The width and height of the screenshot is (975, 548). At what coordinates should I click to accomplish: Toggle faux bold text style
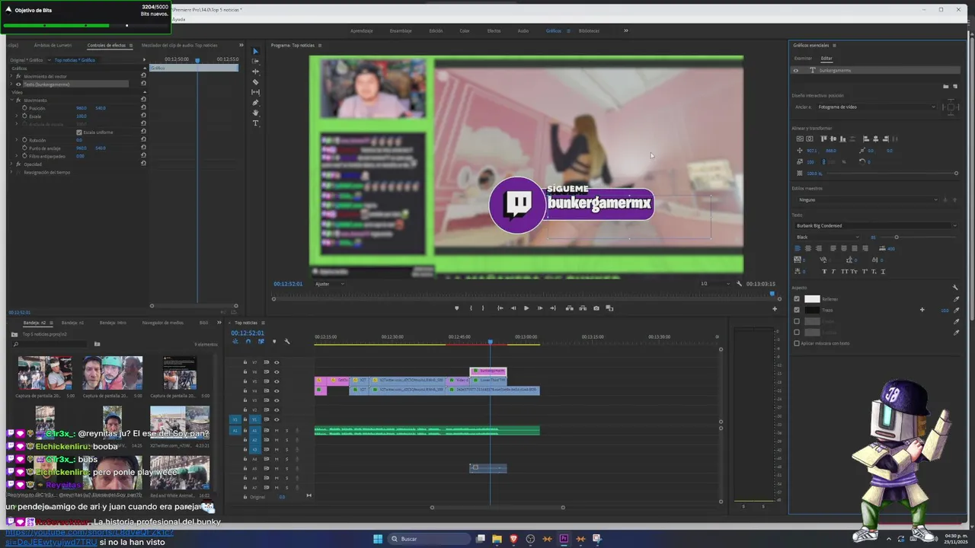click(824, 271)
